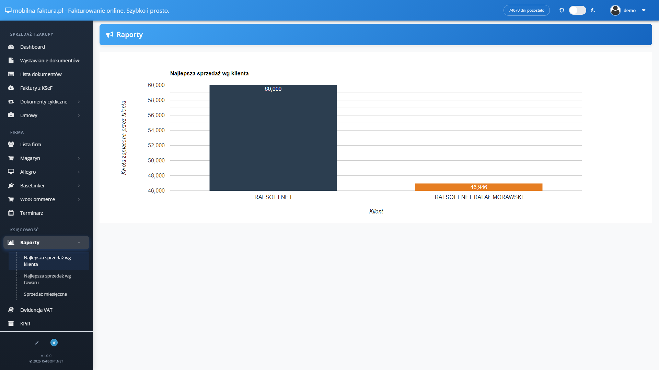Click the sidebar collapse double-arrow button

pyautogui.click(x=54, y=343)
